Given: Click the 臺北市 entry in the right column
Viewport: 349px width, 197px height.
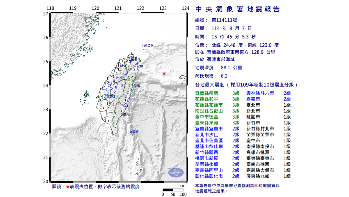Looking at the screenshot, I should click(x=253, y=105).
